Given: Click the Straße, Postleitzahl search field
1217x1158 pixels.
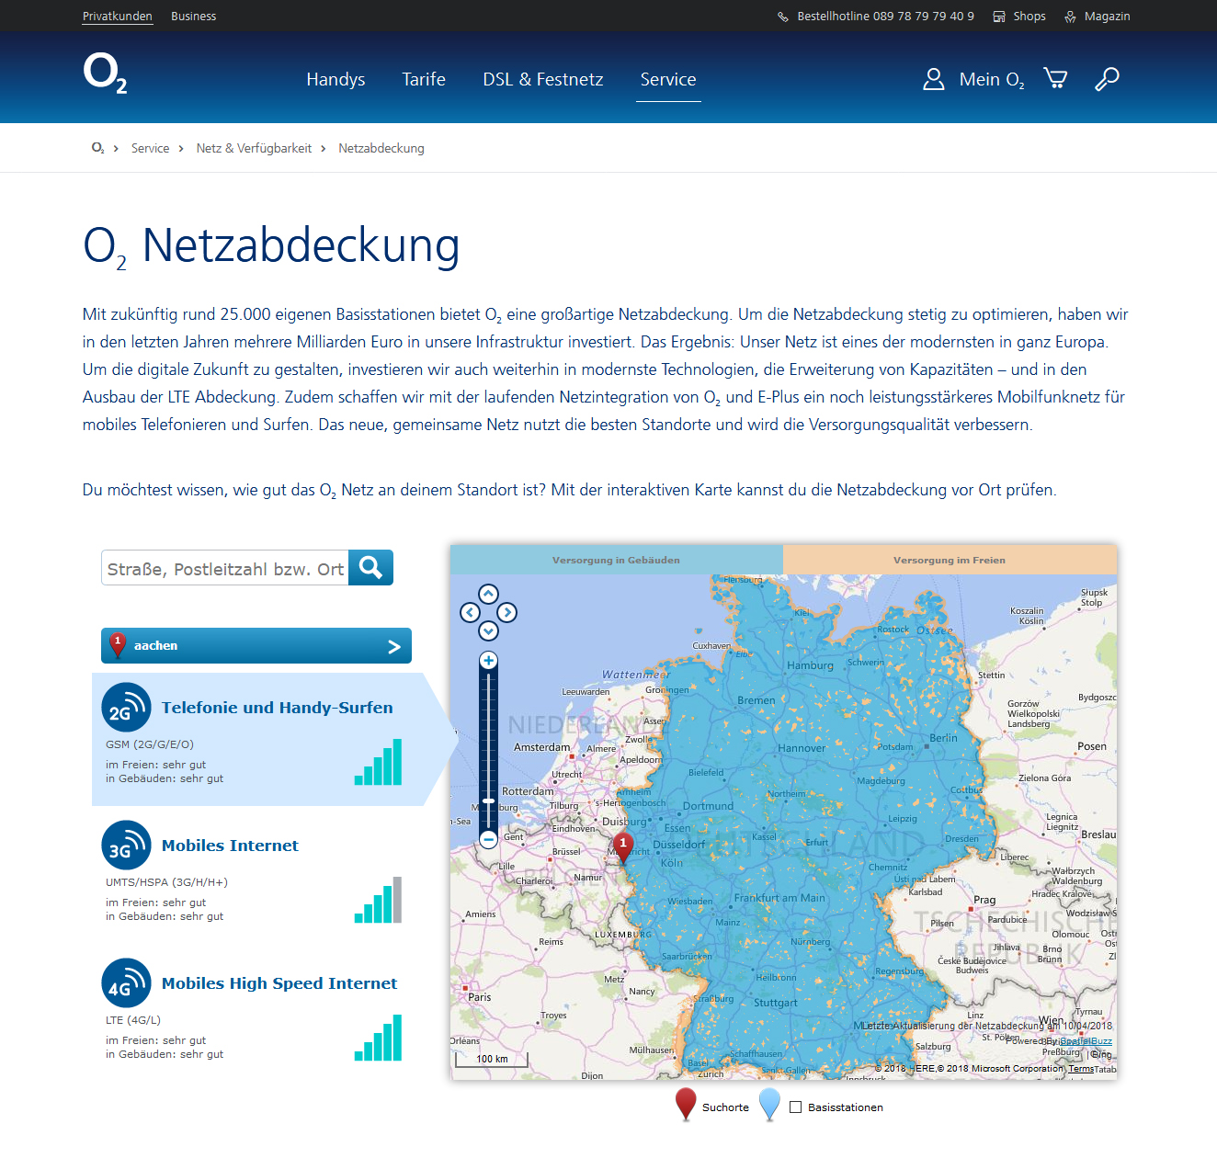Looking at the screenshot, I should tap(225, 568).
